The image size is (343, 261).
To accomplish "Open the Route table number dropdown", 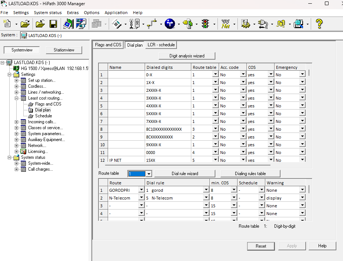I will pos(148,174).
